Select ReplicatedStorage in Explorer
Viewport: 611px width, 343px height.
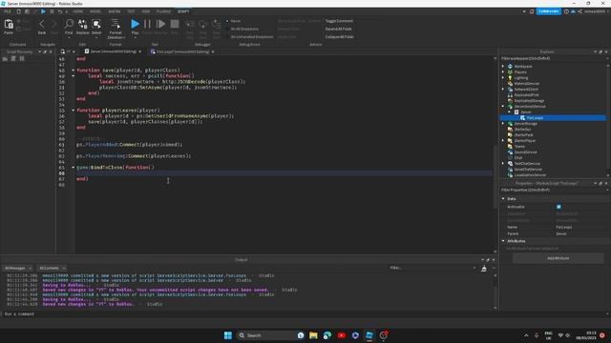[529, 101]
